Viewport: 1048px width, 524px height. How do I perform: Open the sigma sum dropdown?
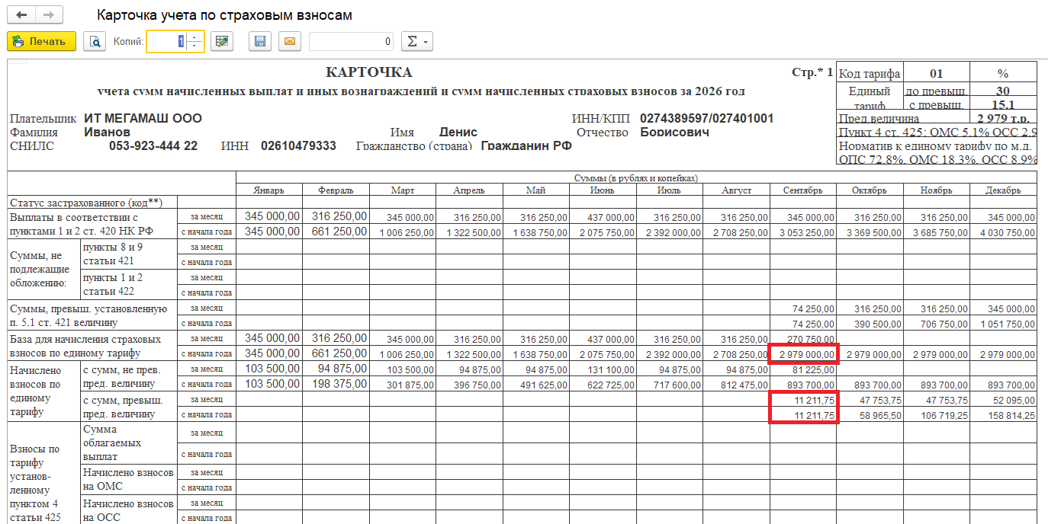(x=416, y=41)
